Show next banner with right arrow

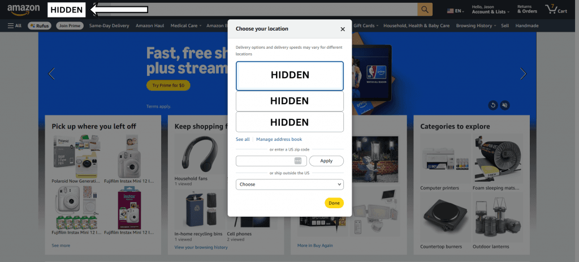pos(523,74)
